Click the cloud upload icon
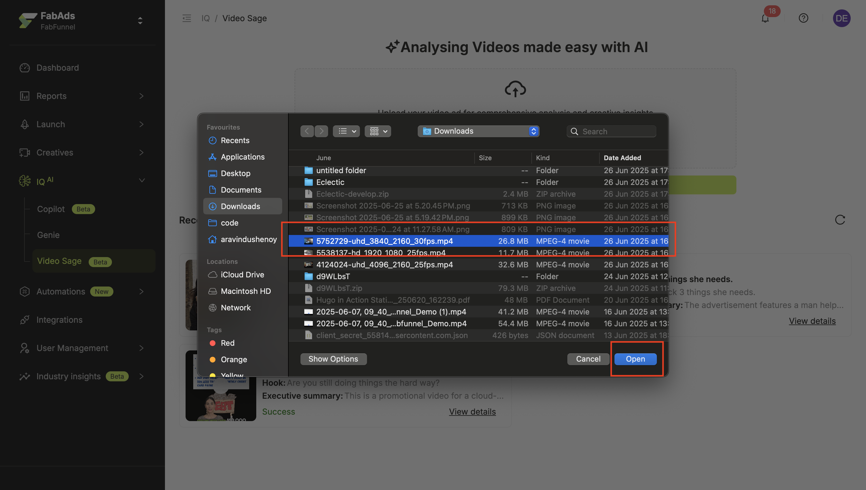 pos(515,89)
